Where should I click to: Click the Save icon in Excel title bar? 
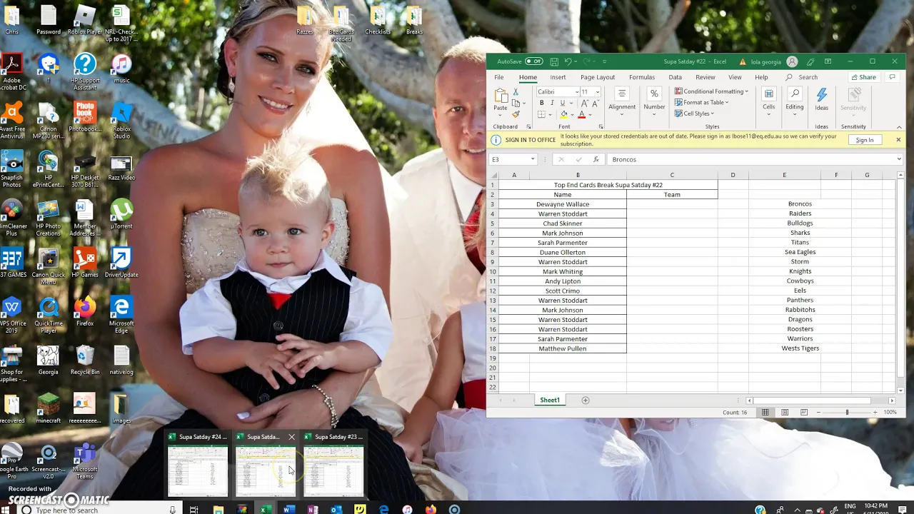(x=554, y=61)
